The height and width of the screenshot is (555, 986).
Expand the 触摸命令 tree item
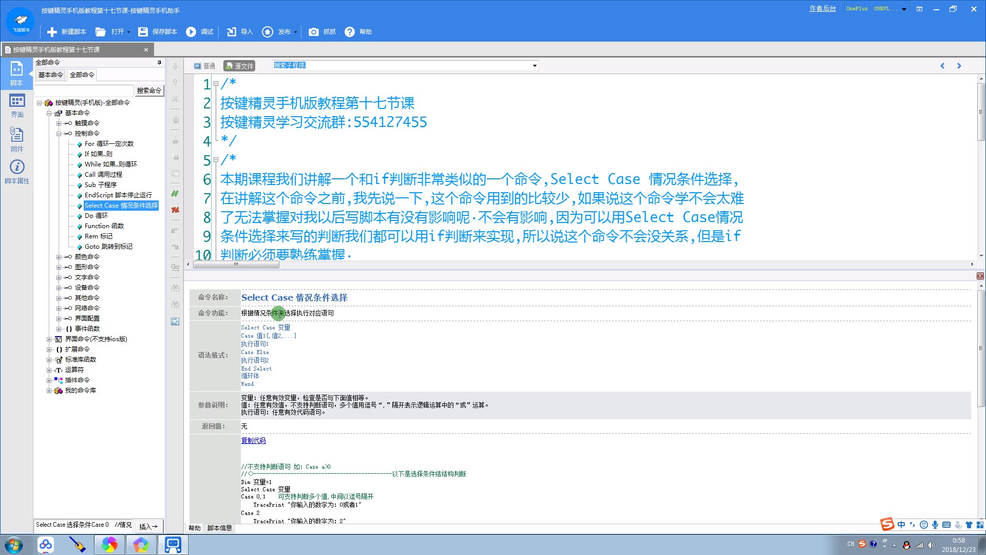58,123
